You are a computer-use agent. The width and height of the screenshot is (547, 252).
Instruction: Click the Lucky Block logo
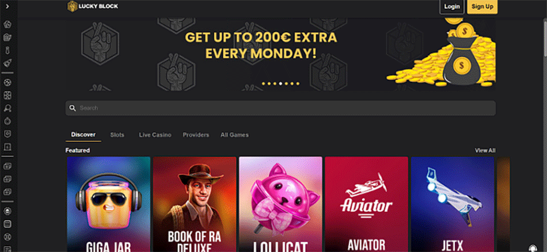[93, 6]
